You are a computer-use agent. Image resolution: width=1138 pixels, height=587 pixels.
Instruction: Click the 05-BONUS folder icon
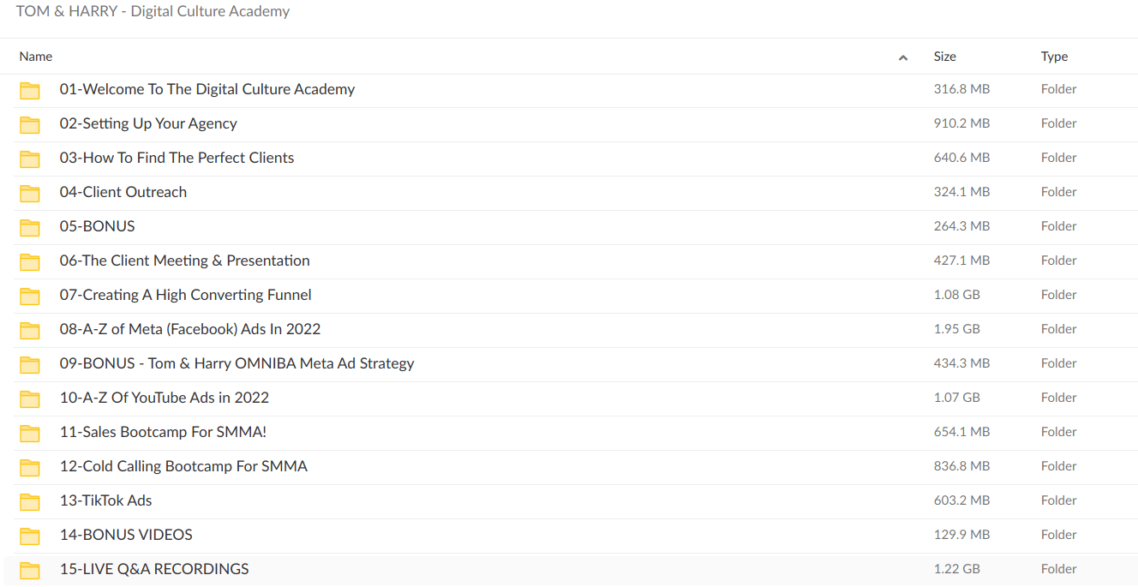coord(30,227)
